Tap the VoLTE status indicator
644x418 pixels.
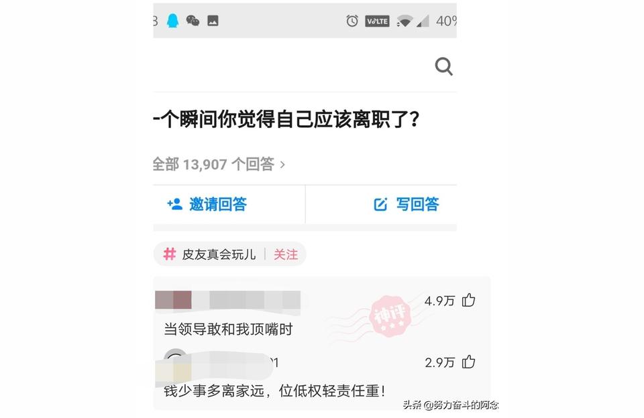(x=377, y=21)
